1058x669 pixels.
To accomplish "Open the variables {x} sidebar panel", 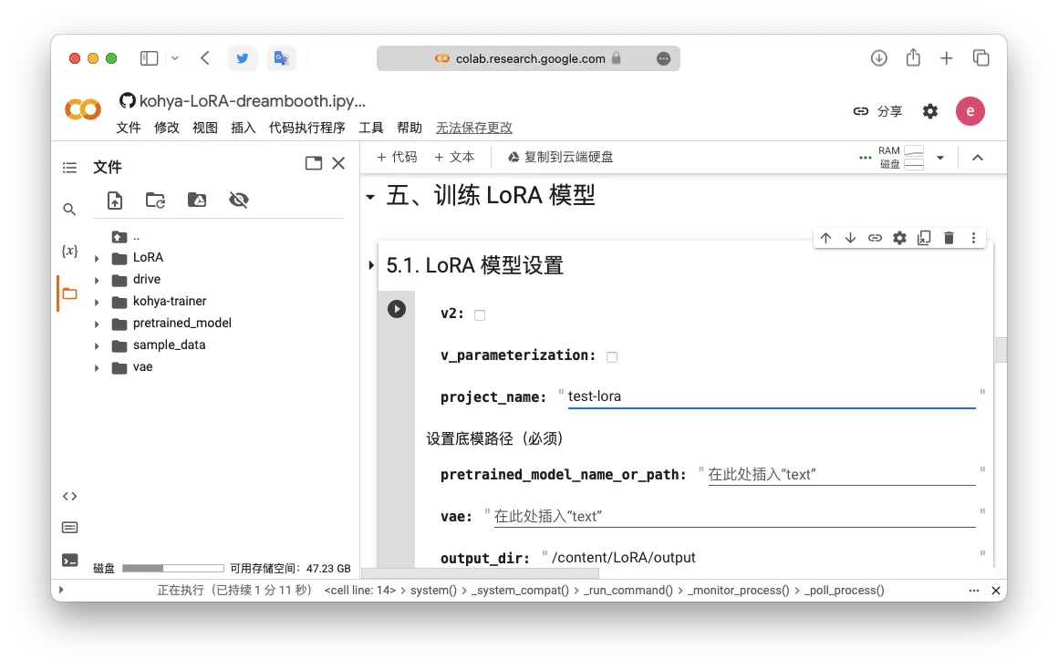I will click(x=69, y=251).
